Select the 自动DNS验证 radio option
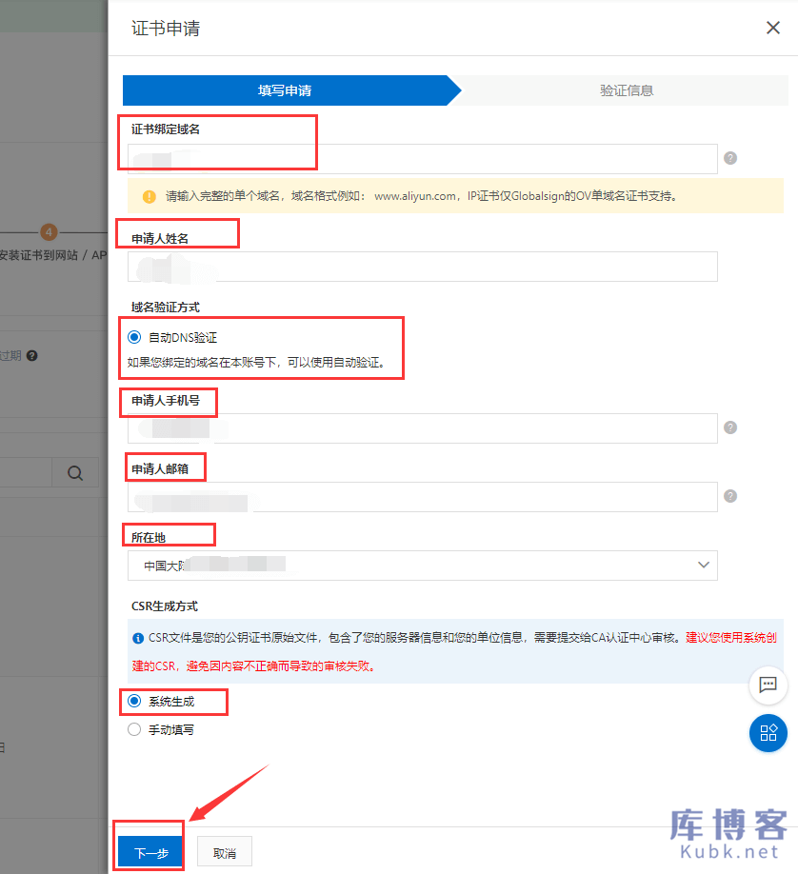 pyautogui.click(x=133, y=336)
